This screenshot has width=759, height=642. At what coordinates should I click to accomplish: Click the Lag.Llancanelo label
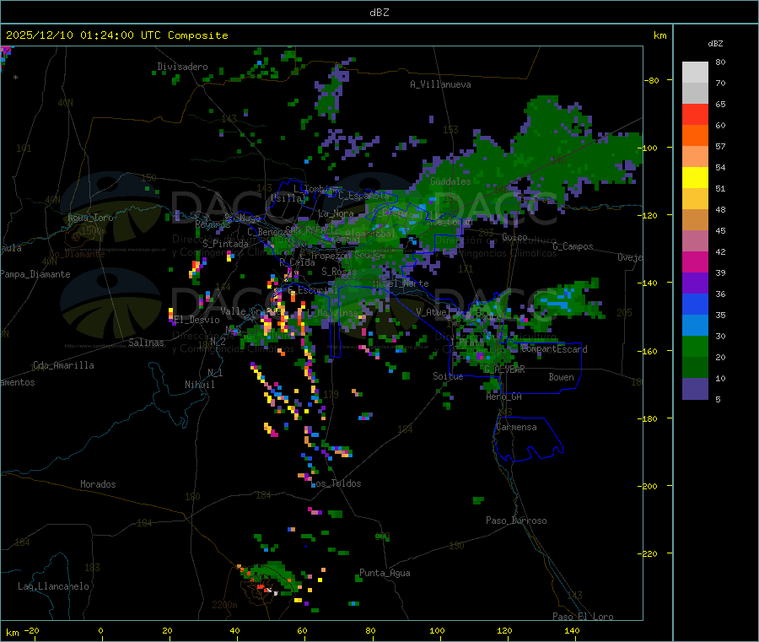(53, 586)
